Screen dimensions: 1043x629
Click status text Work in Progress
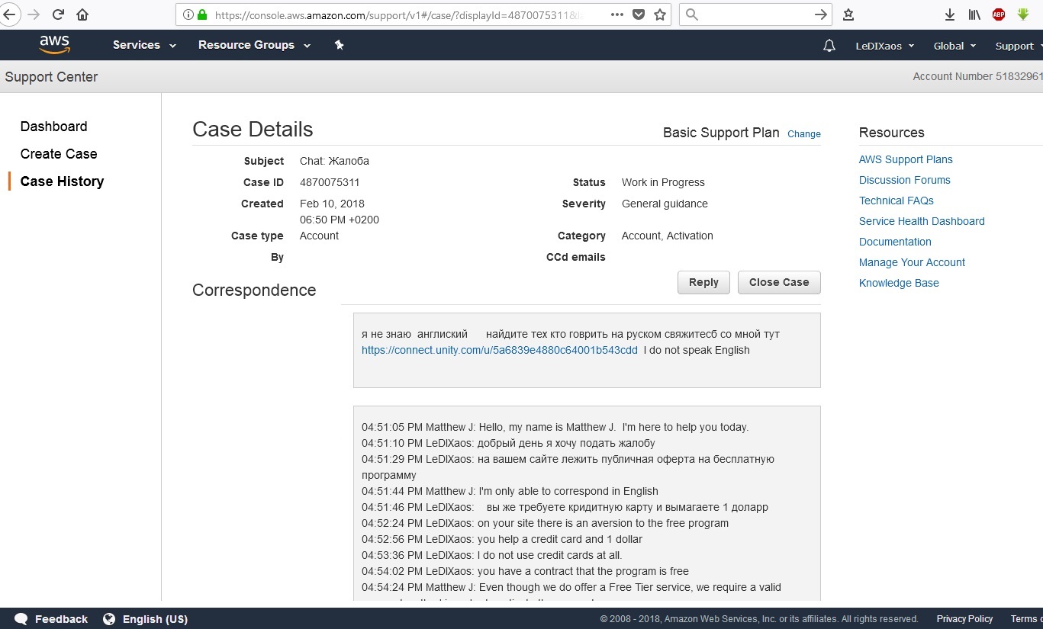pos(663,182)
